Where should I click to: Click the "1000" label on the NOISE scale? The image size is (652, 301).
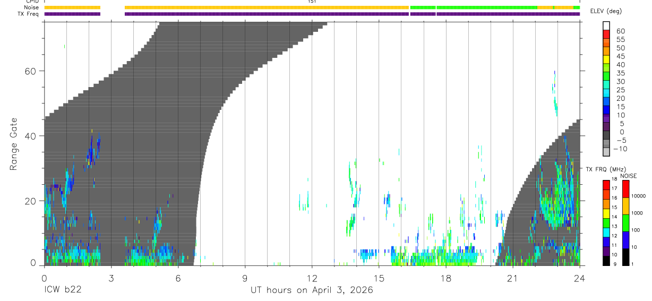[637, 213]
